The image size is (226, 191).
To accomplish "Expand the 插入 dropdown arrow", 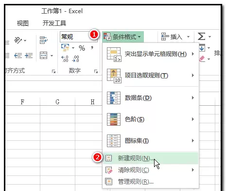I will tap(188, 37).
